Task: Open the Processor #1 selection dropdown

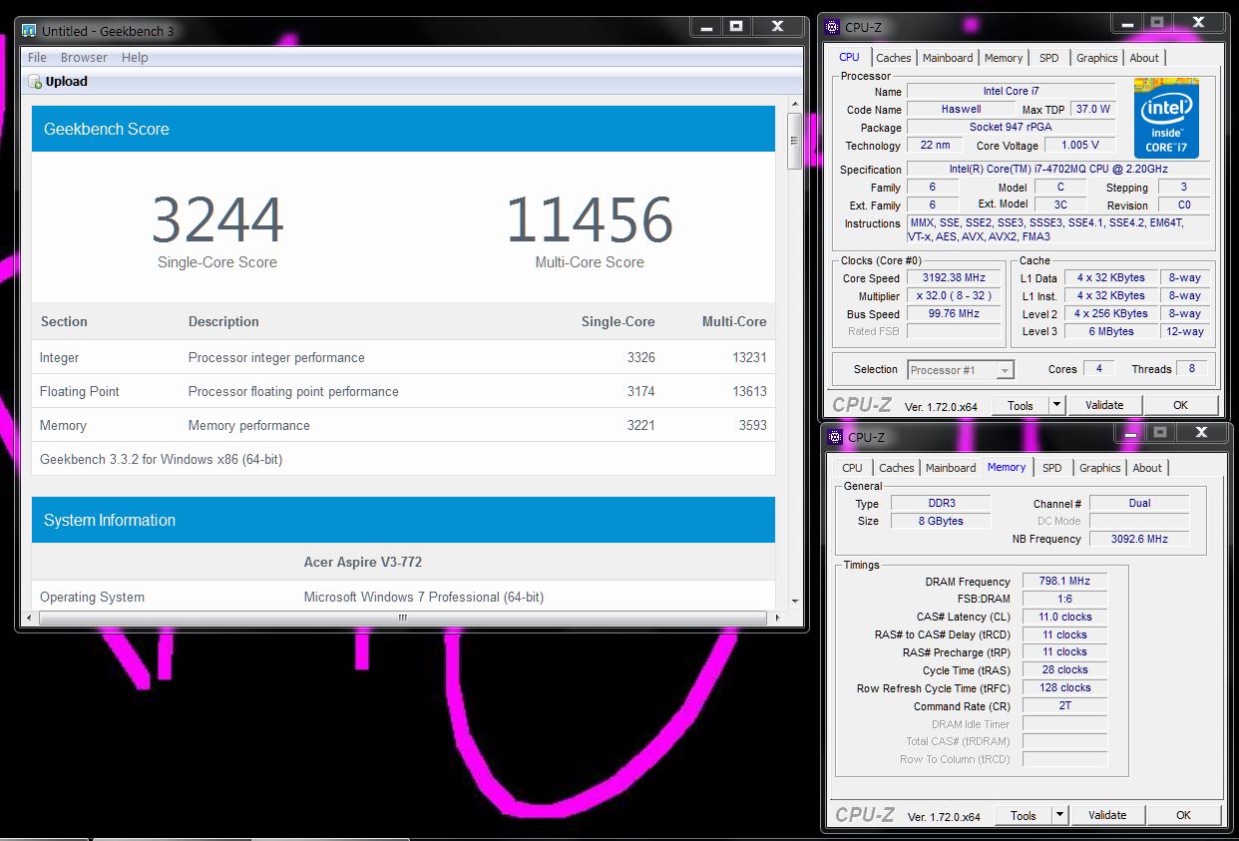Action: pos(961,370)
